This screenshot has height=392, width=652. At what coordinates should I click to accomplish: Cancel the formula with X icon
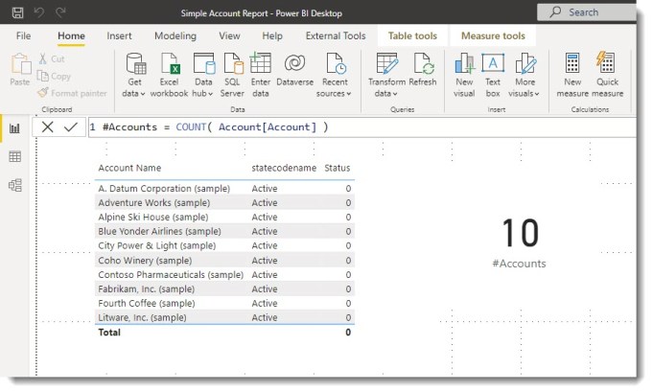click(47, 127)
